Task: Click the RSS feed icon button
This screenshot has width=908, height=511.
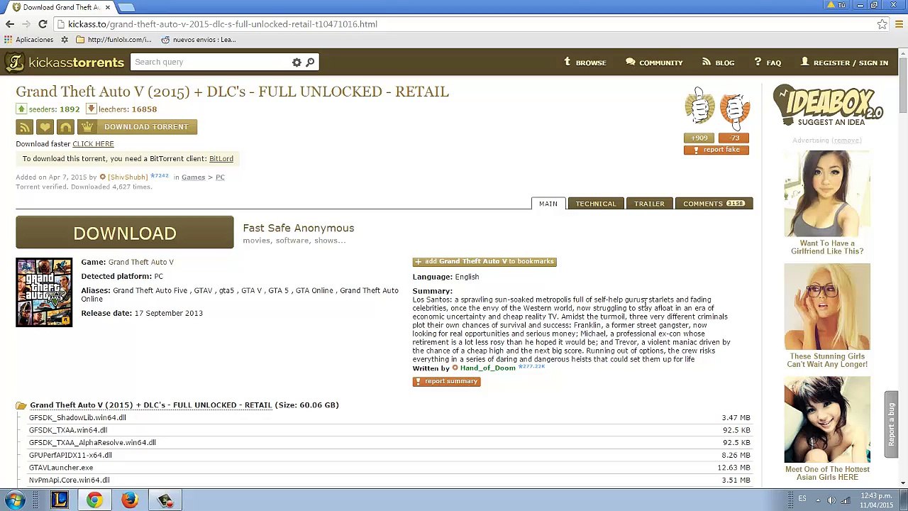Action: tap(24, 127)
